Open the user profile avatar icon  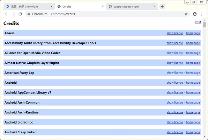point(195,14)
